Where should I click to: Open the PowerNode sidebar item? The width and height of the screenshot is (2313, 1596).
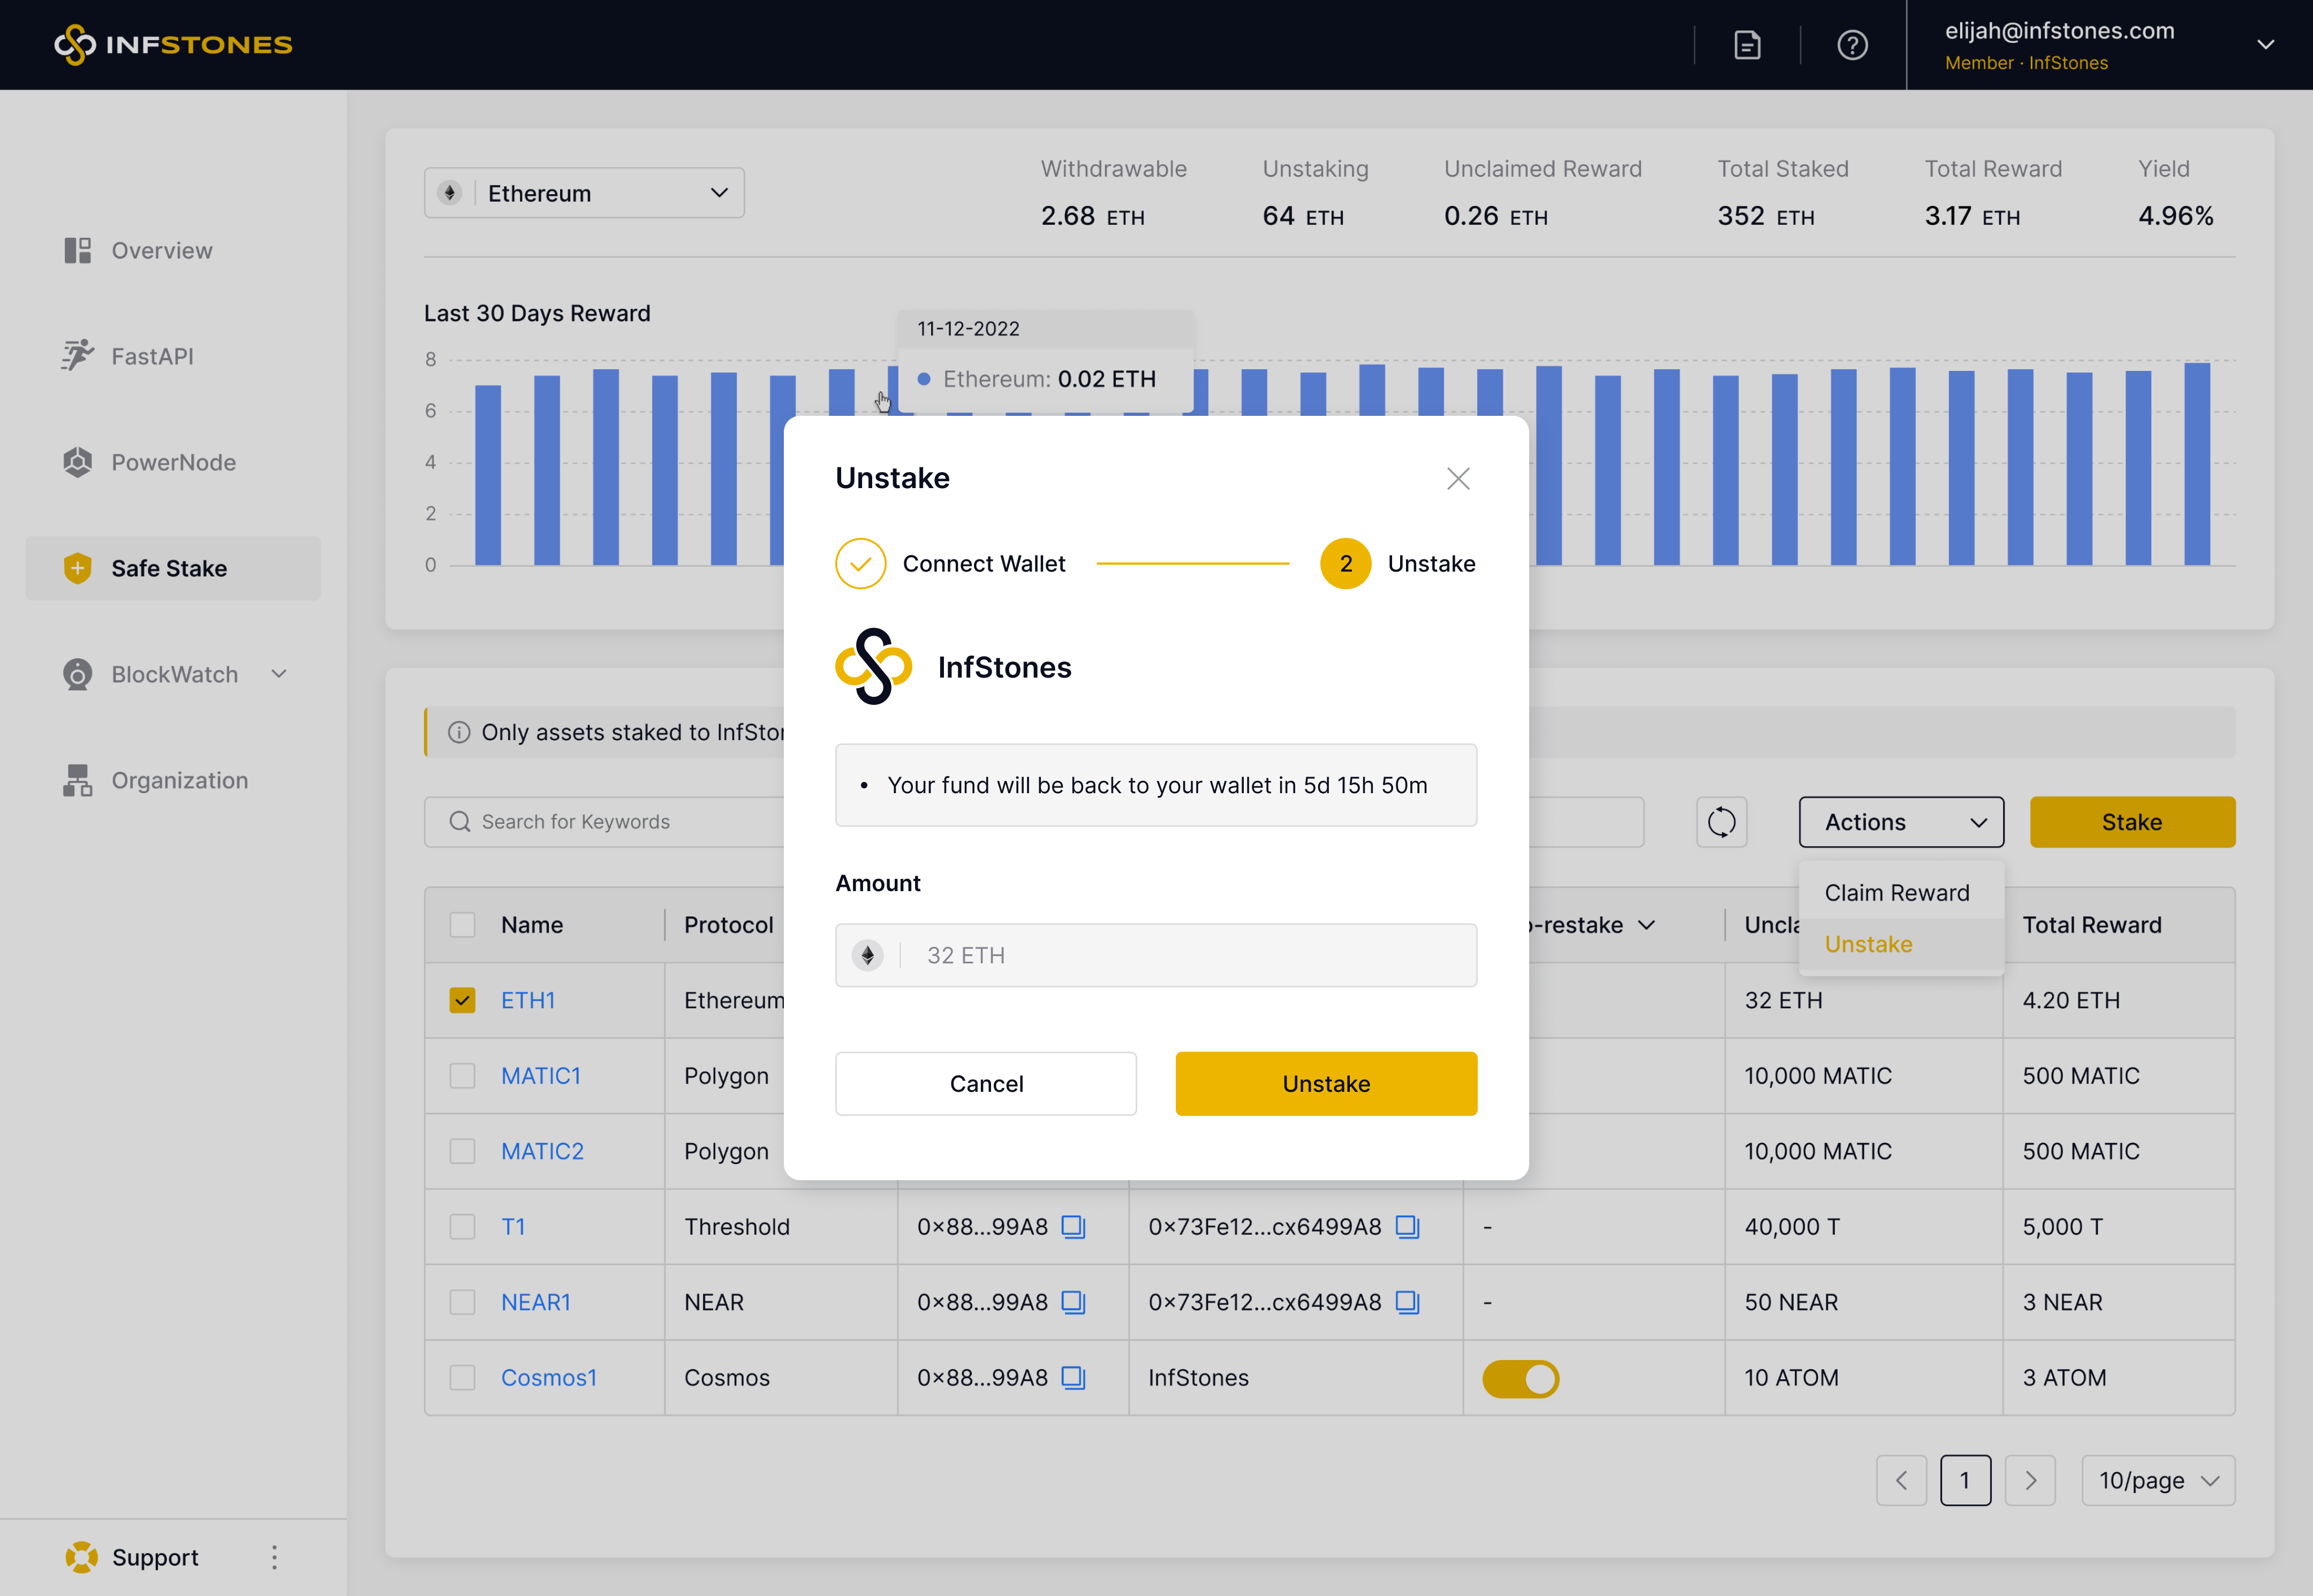click(173, 462)
